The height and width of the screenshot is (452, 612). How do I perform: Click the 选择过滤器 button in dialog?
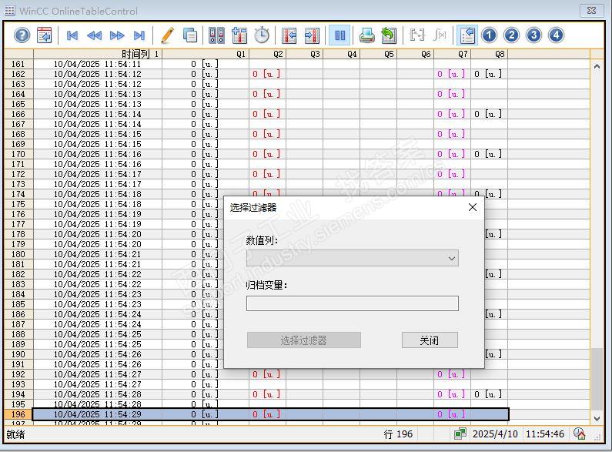[303, 340]
